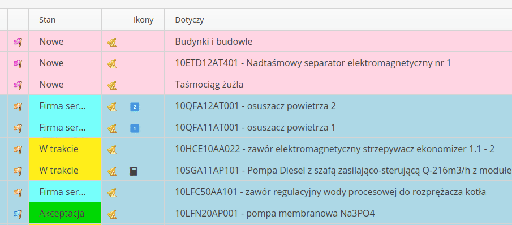Select the Nowe status in Taśmociąg żużla row
512x225 pixels.
(x=51, y=84)
